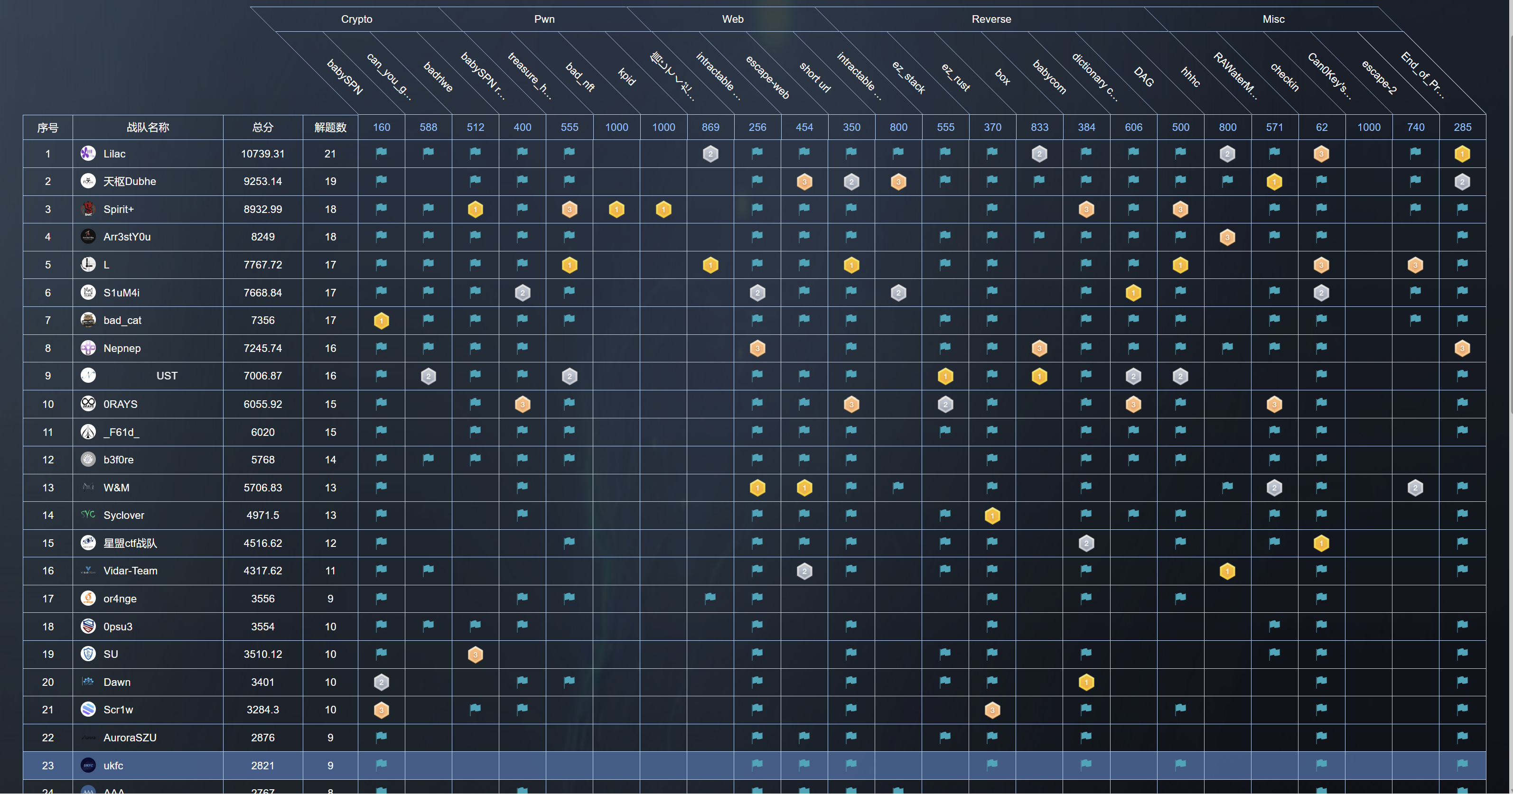This screenshot has height=794, width=1513.
Task: Click the 总分 column header
Action: point(262,127)
